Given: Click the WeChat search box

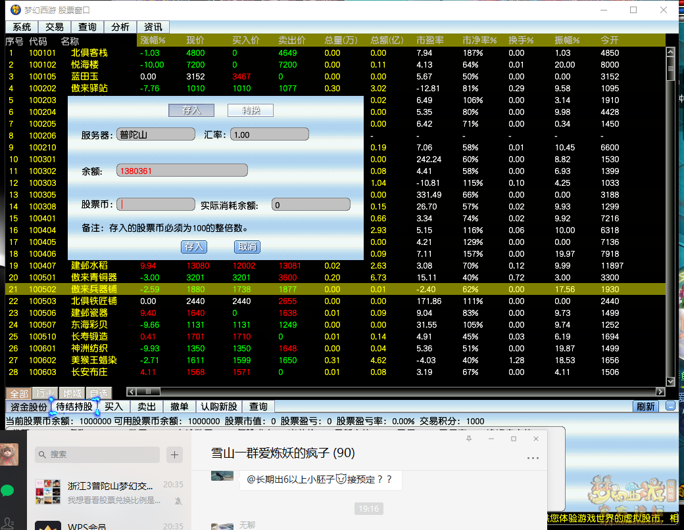Looking at the screenshot, I should 97,454.
